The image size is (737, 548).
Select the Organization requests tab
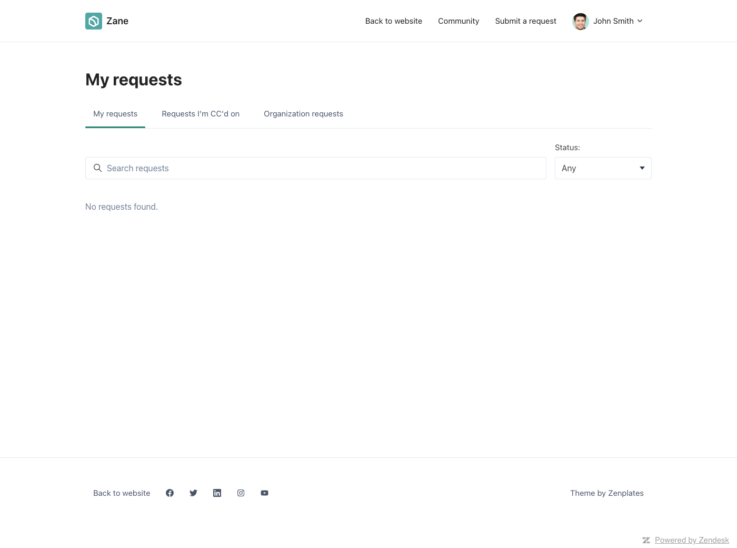(x=303, y=114)
